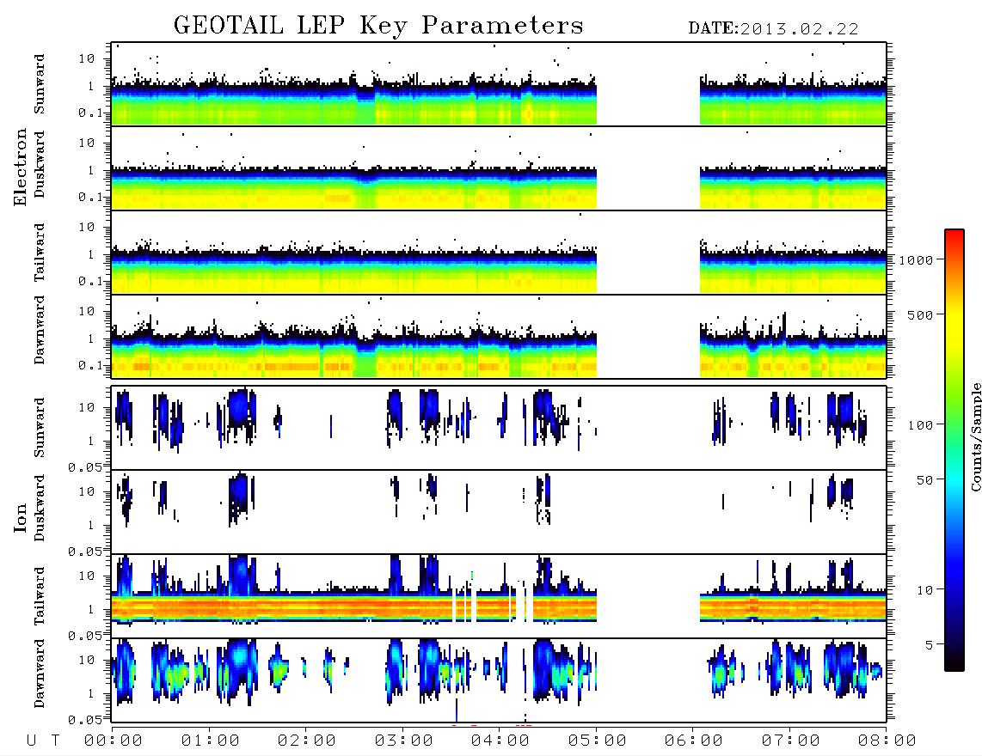
Task: Click the Electron 'Dawnward' panel label
Action: pos(40,331)
